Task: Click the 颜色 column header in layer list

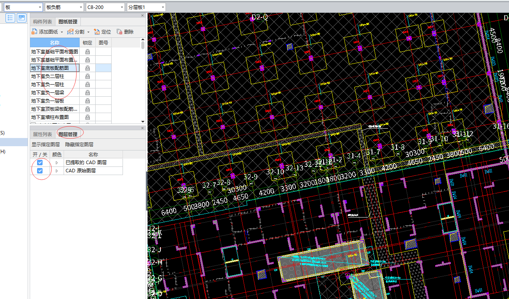Action: pos(57,155)
